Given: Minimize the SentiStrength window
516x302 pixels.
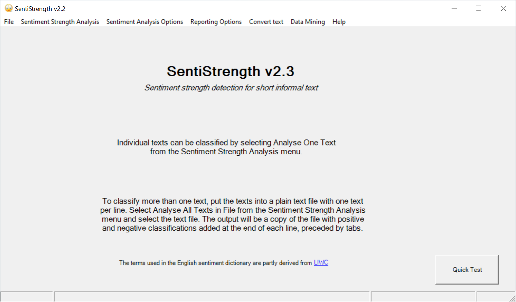Looking at the screenshot, I should coord(454,8).
